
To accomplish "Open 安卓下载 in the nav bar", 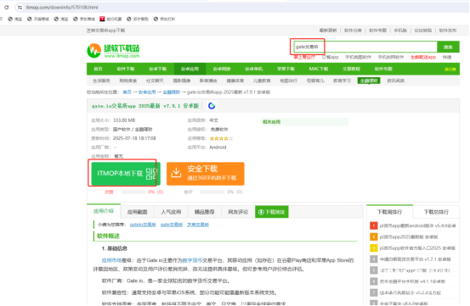I will [158, 69].
